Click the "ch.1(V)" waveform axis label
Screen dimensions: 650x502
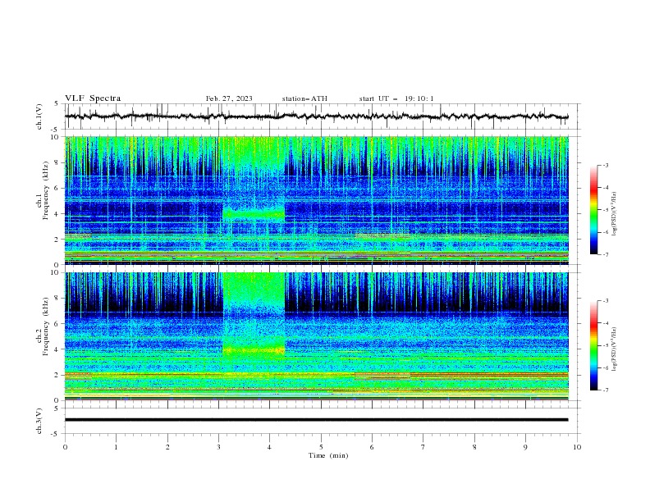39,116
